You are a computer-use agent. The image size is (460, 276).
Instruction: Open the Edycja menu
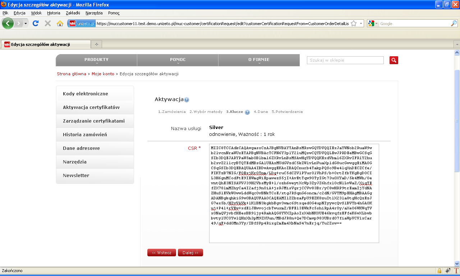19,13
